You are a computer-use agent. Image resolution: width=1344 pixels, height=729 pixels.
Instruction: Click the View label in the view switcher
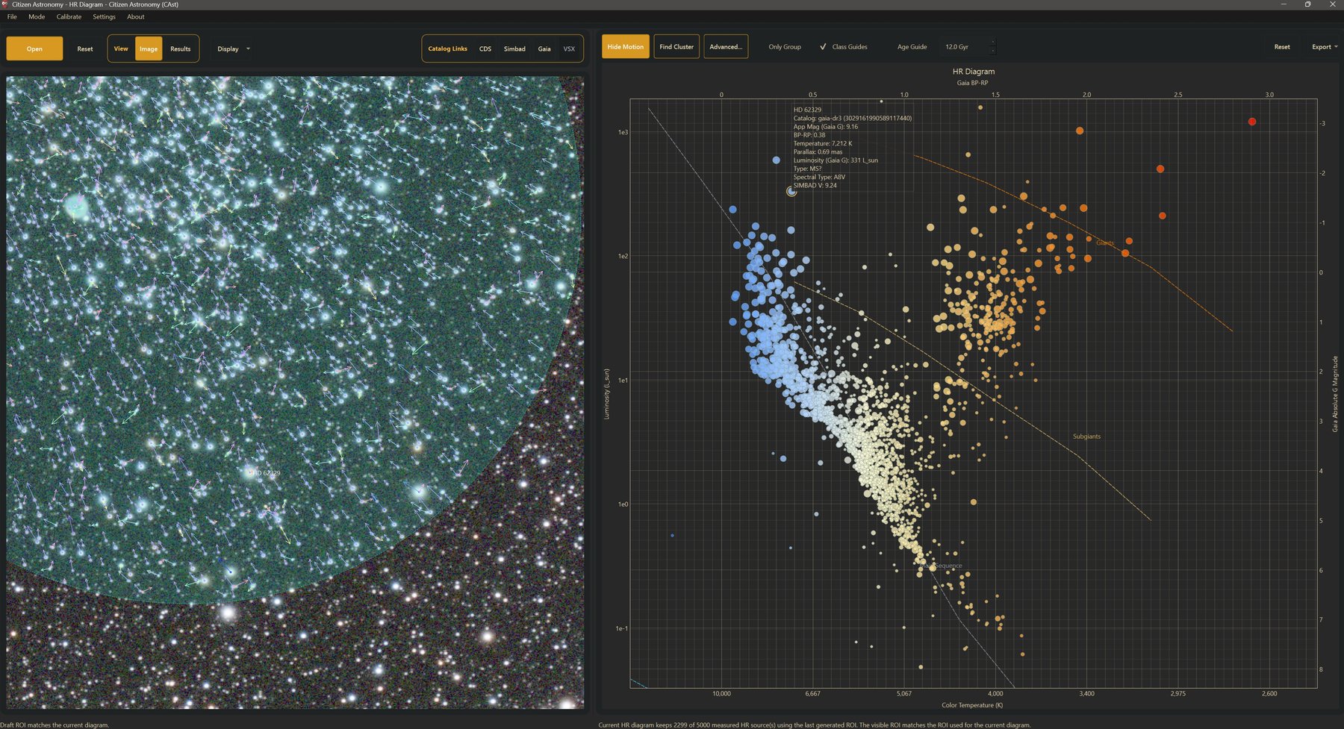[x=121, y=49]
